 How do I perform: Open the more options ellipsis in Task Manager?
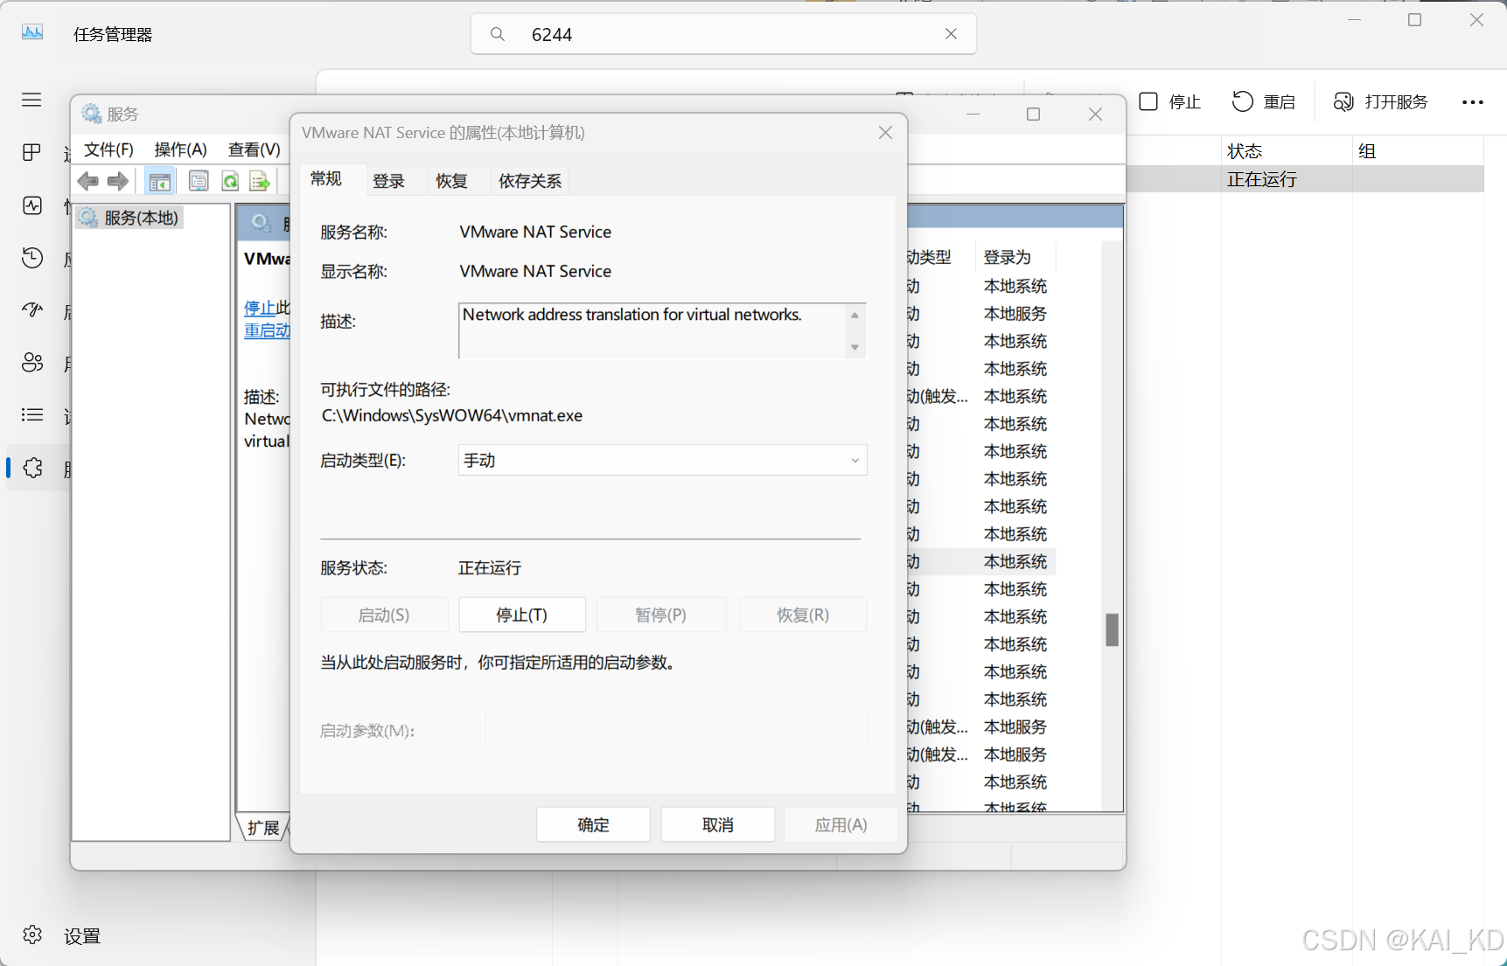click(x=1473, y=102)
